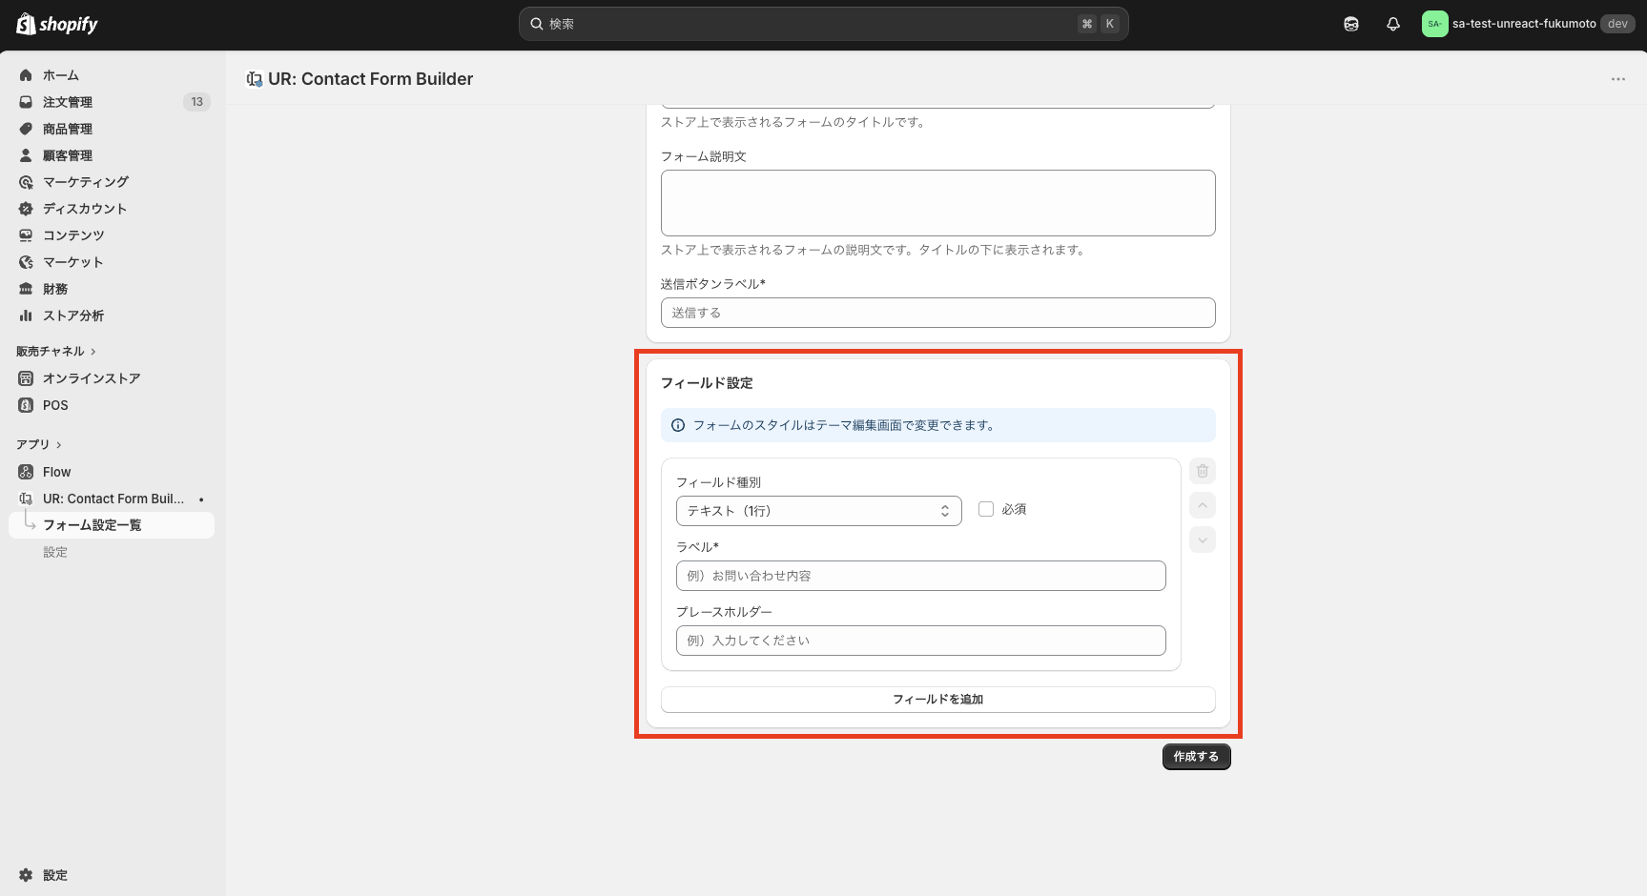Click the info circle icon in banner
The width and height of the screenshot is (1647, 896).
pyautogui.click(x=678, y=425)
